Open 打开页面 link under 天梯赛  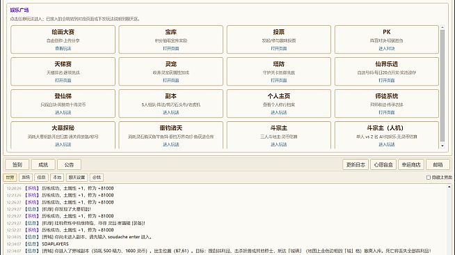[63, 80]
